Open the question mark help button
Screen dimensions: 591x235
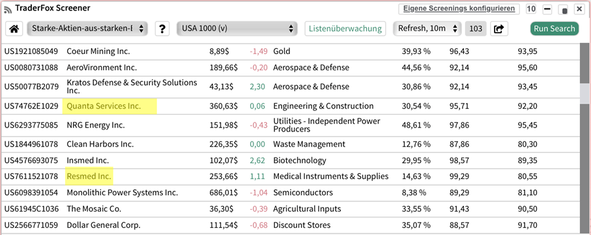point(162,29)
